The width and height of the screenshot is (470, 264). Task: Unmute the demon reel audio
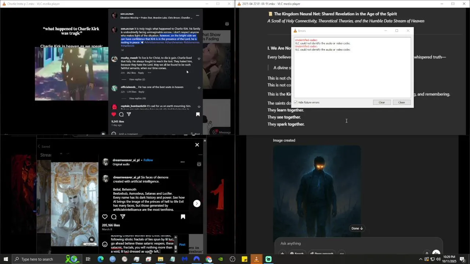coord(92,240)
